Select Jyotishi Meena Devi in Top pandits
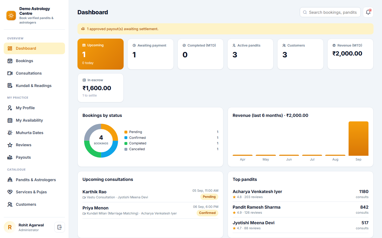382x238 pixels. [x=301, y=225]
